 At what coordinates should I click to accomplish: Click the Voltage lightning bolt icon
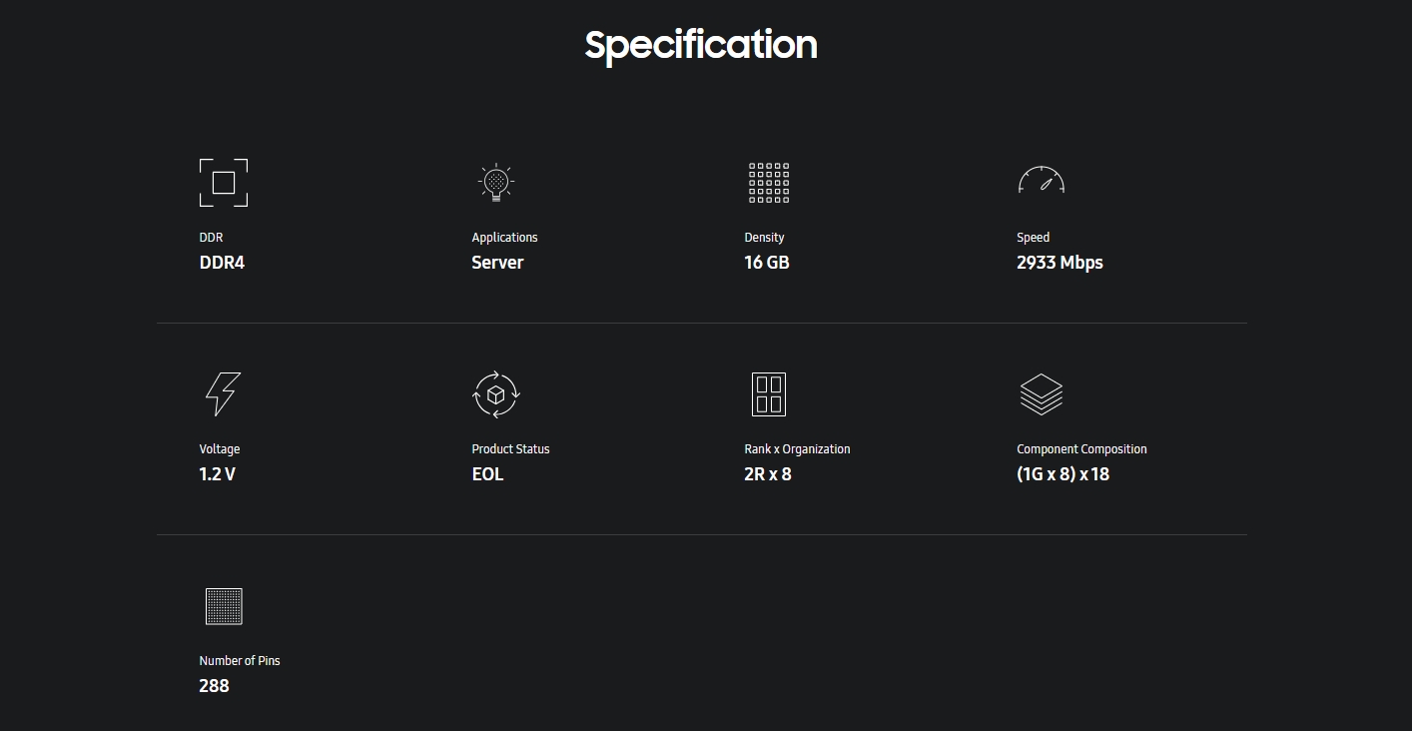[x=223, y=394]
